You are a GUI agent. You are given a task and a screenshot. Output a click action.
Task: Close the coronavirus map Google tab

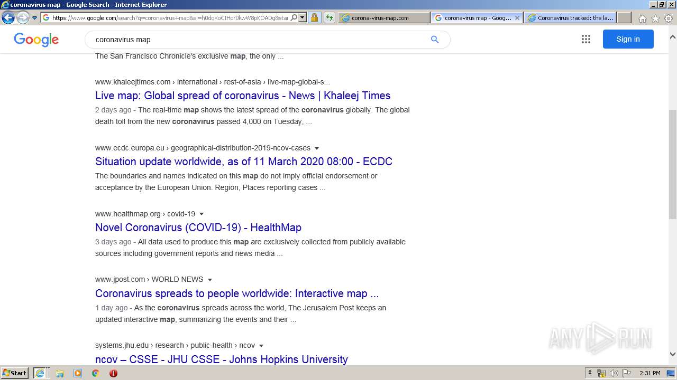click(517, 17)
